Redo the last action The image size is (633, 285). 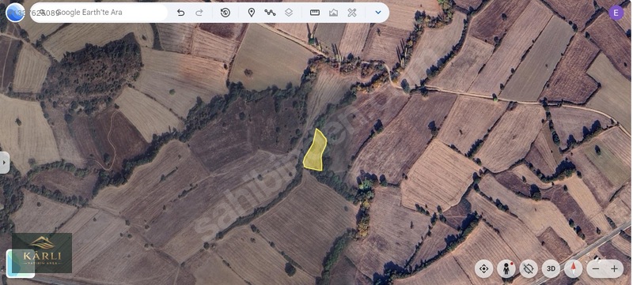click(x=199, y=13)
